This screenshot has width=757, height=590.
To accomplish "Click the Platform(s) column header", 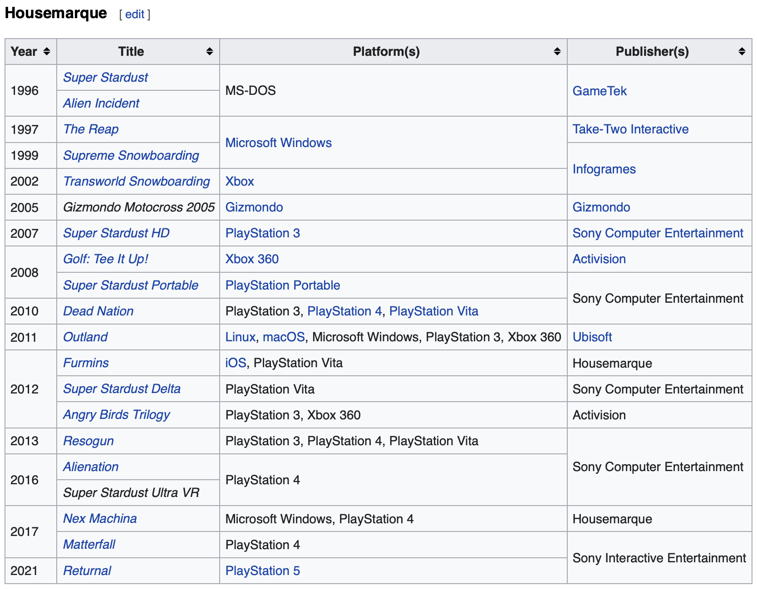I will click(x=393, y=51).
